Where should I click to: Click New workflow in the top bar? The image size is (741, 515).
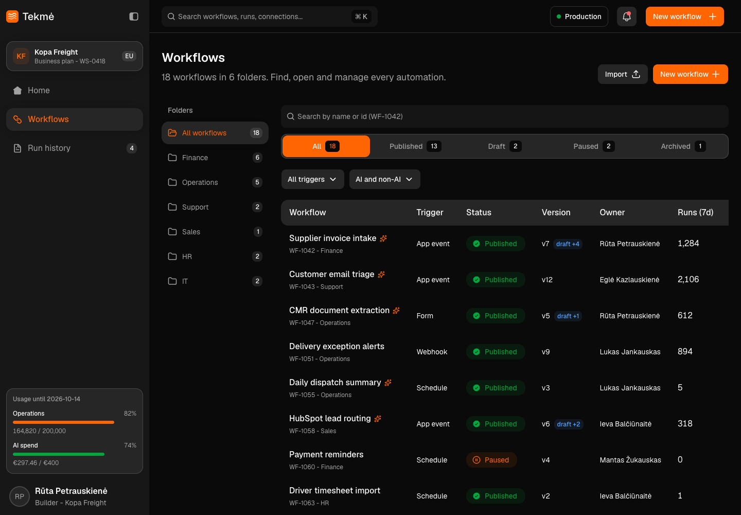(x=685, y=16)
